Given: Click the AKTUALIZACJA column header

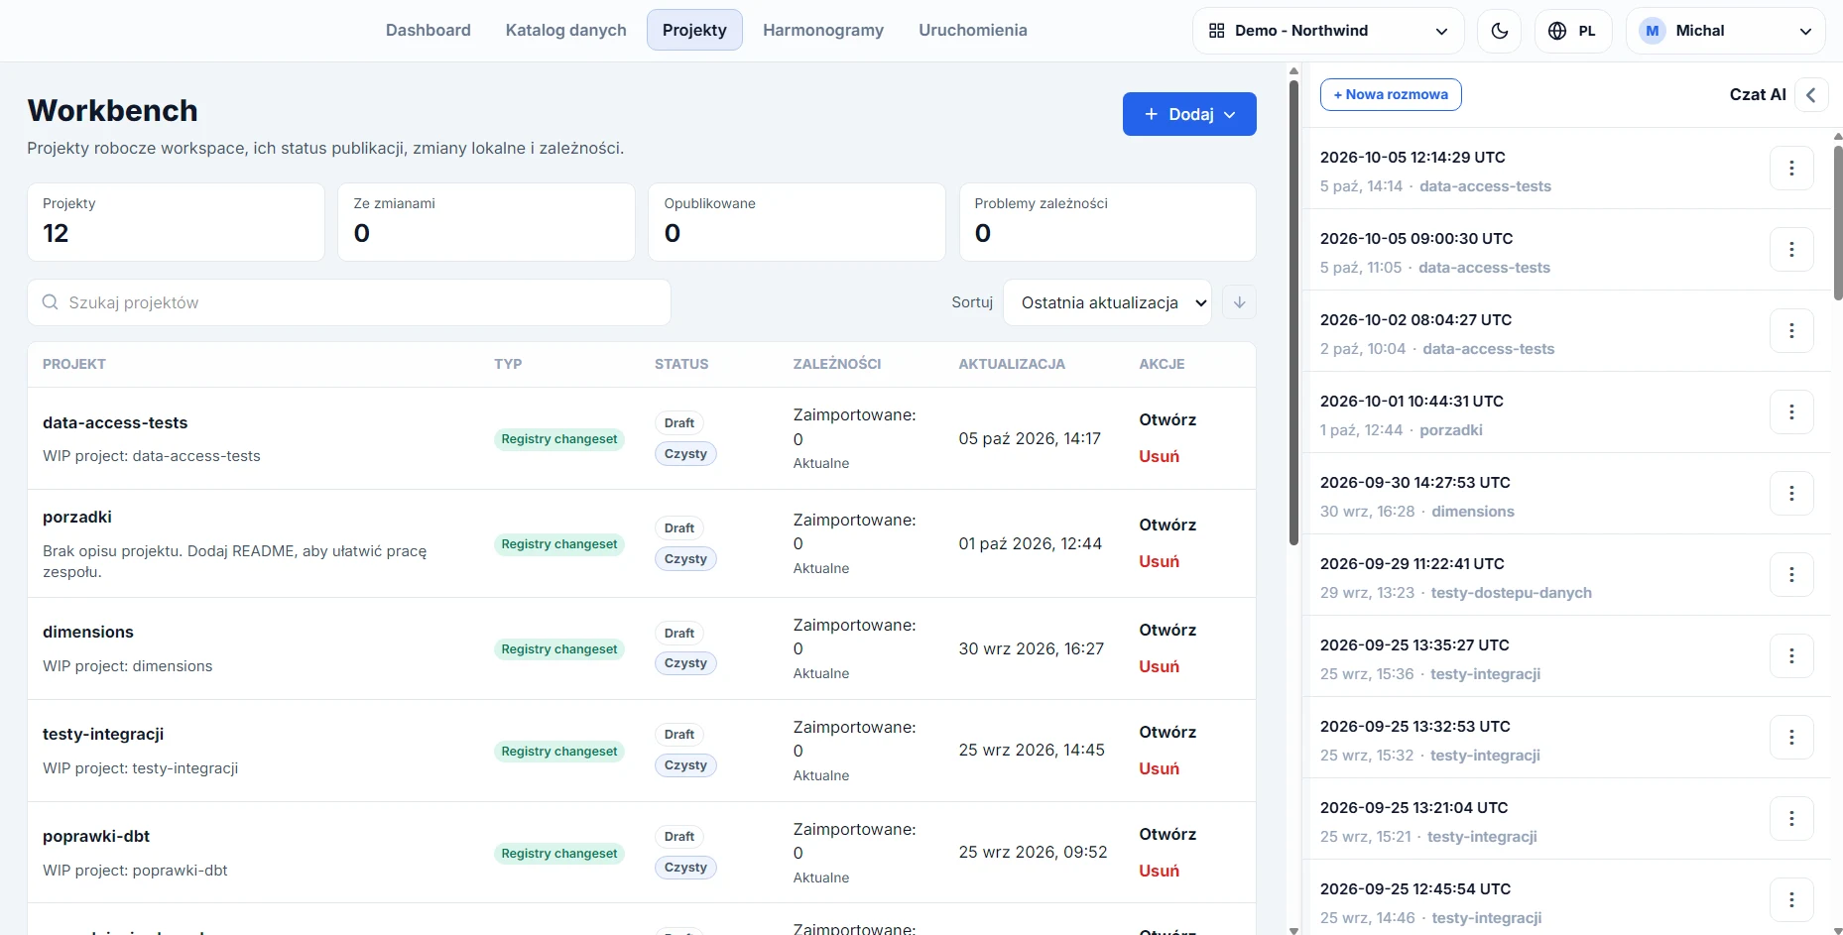Looking at the screenshot, I should click(1012, 365).
